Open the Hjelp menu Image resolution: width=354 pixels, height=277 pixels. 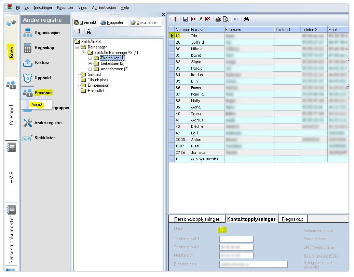tap(125, 8)
